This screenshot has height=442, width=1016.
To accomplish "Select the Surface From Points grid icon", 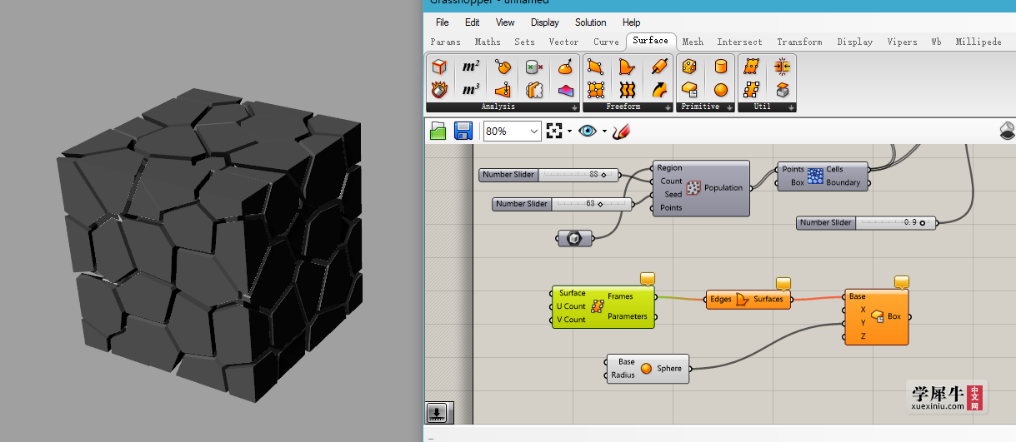I will tap(595, 89).
